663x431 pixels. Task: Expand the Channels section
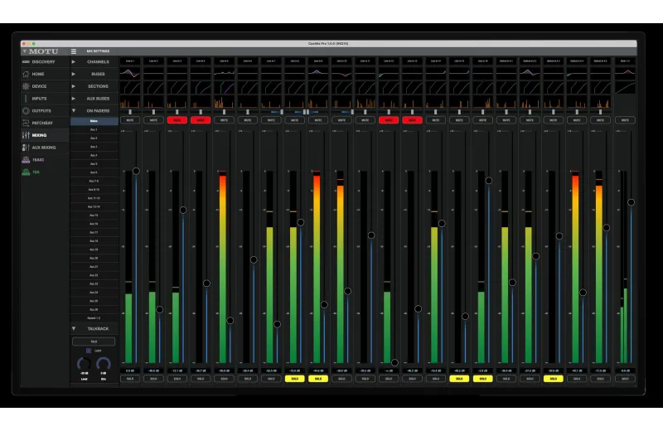pyautogui.click(x=74, y=62)
